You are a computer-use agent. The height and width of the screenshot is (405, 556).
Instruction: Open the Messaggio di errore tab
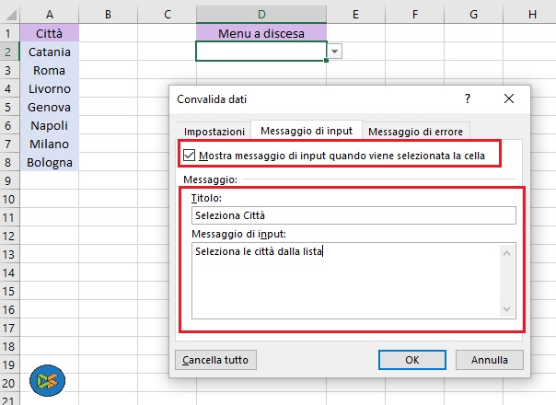pos(415,131)
